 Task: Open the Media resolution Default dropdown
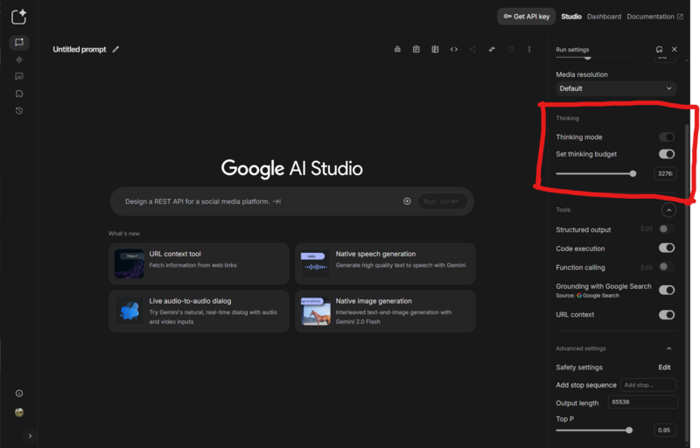(616, 88)
